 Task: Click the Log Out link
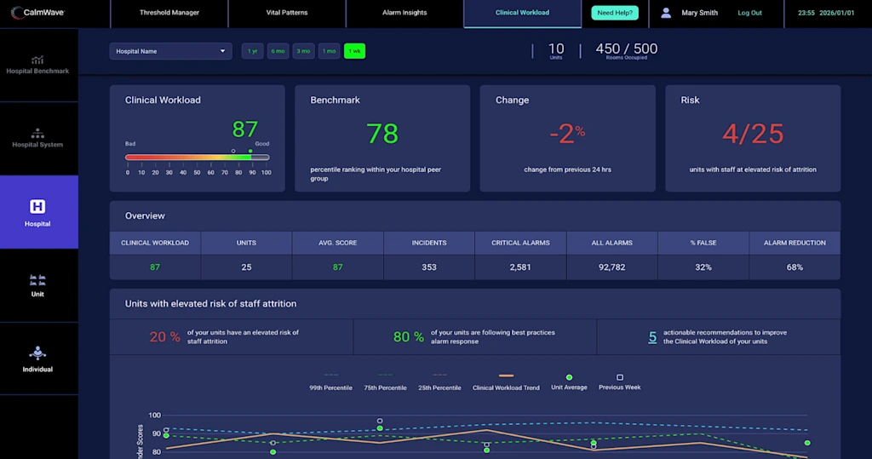pos(749,13)
